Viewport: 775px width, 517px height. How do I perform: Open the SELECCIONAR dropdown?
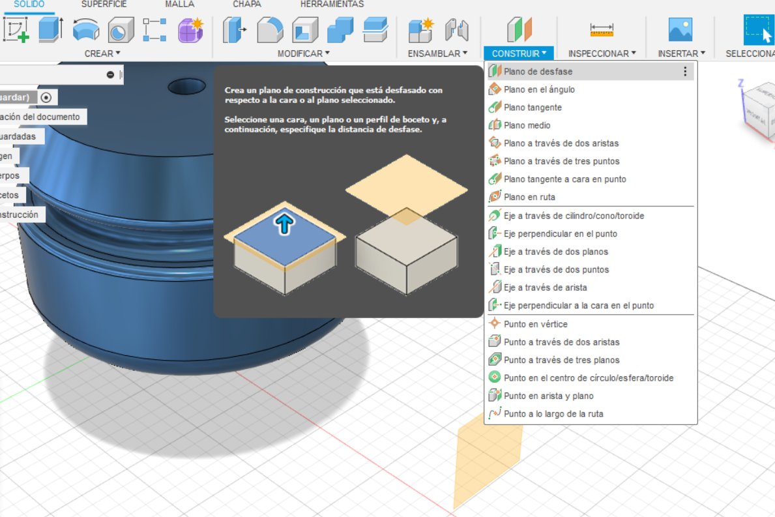tap(750, 53)
